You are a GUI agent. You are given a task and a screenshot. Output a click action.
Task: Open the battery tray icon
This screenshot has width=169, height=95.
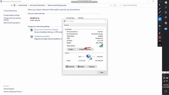(x=167, y=78)
